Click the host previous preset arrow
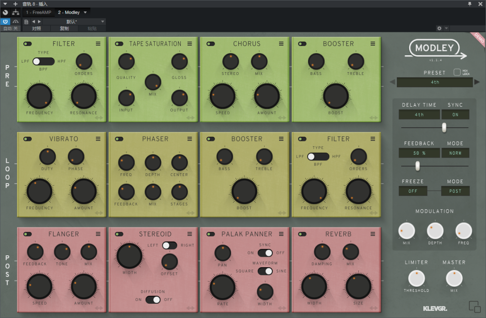 coord(34,22)
